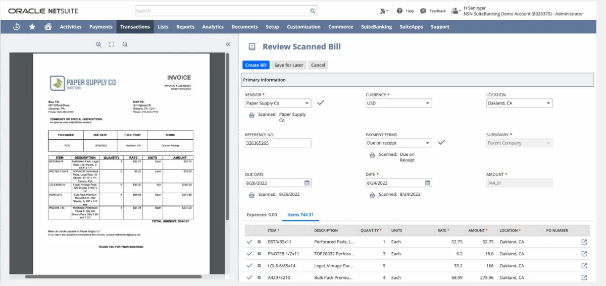The width and height of the screenshot is (606, 286).
Task: Open the Date calendar picker
Action: tap(427, 183)
